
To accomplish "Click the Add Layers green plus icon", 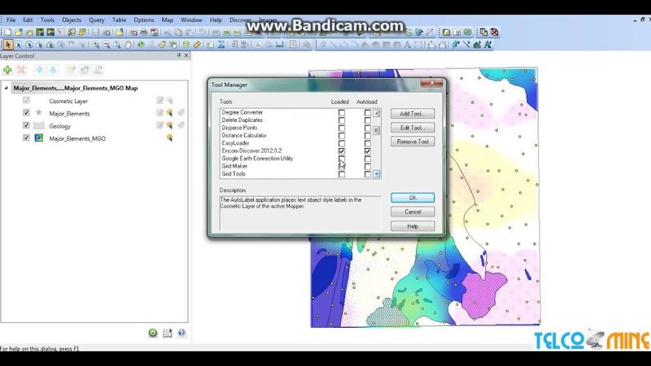I will 7,70.
